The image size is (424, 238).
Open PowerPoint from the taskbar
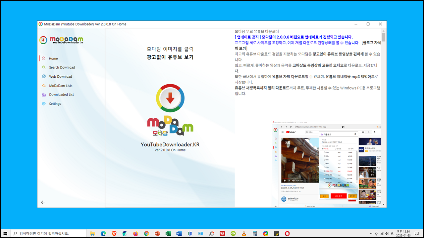(157, 233)
